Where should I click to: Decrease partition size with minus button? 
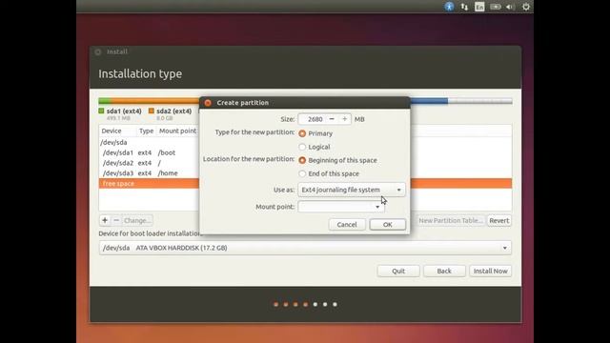click(332, 119)
